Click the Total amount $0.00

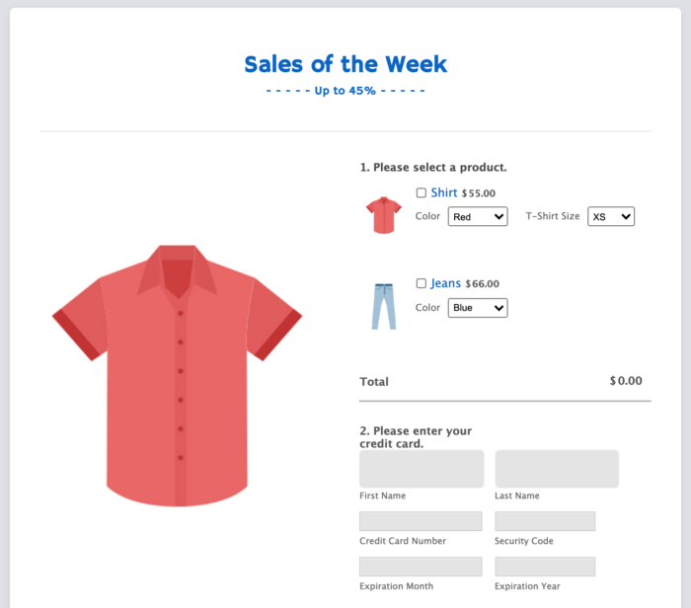626,381
